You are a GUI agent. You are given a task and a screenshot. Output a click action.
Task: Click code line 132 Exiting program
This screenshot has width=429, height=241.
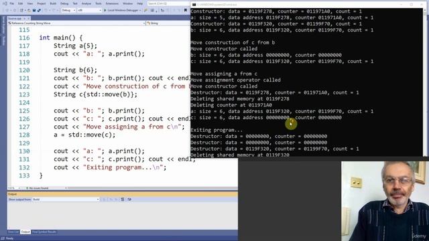click(110, 167)
